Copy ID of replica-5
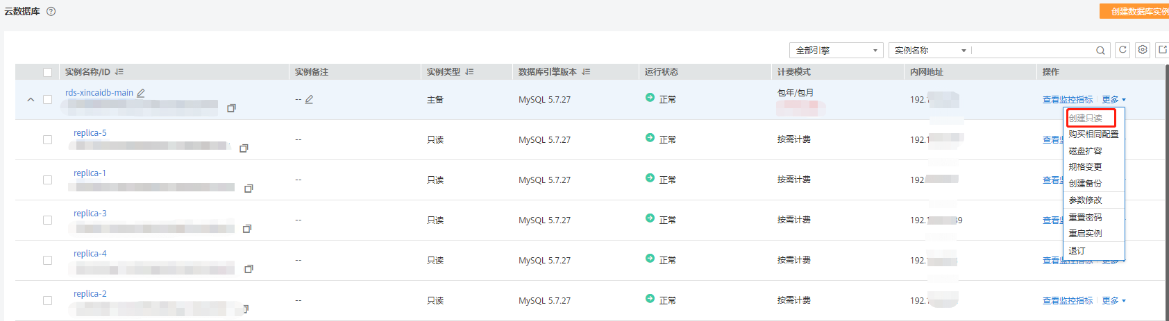 [244, 148]
